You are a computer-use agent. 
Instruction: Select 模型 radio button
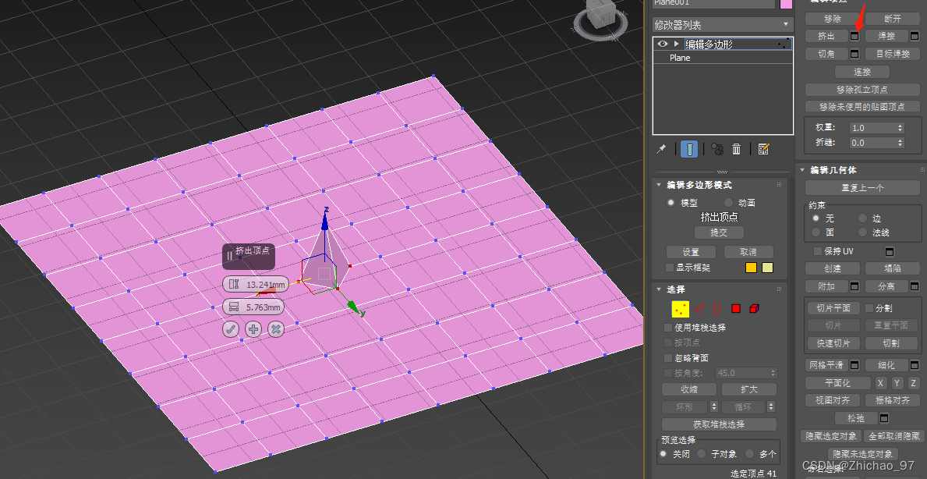point(670,202)
